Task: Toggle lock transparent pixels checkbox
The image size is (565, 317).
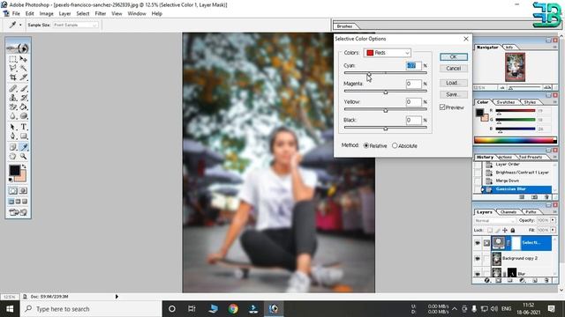Action: click(490, 230)
